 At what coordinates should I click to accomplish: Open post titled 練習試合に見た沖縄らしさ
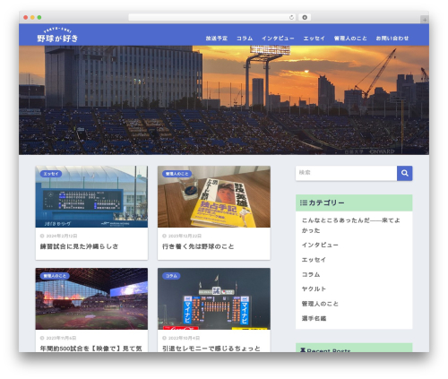click(x=79, y=246)
